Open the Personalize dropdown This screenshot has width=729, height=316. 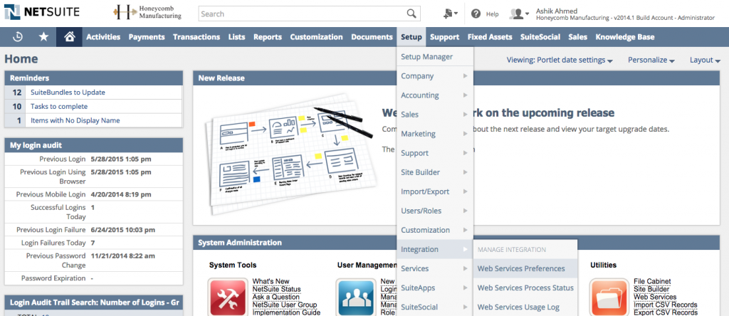pyautogui.click(x=651, y=60)
